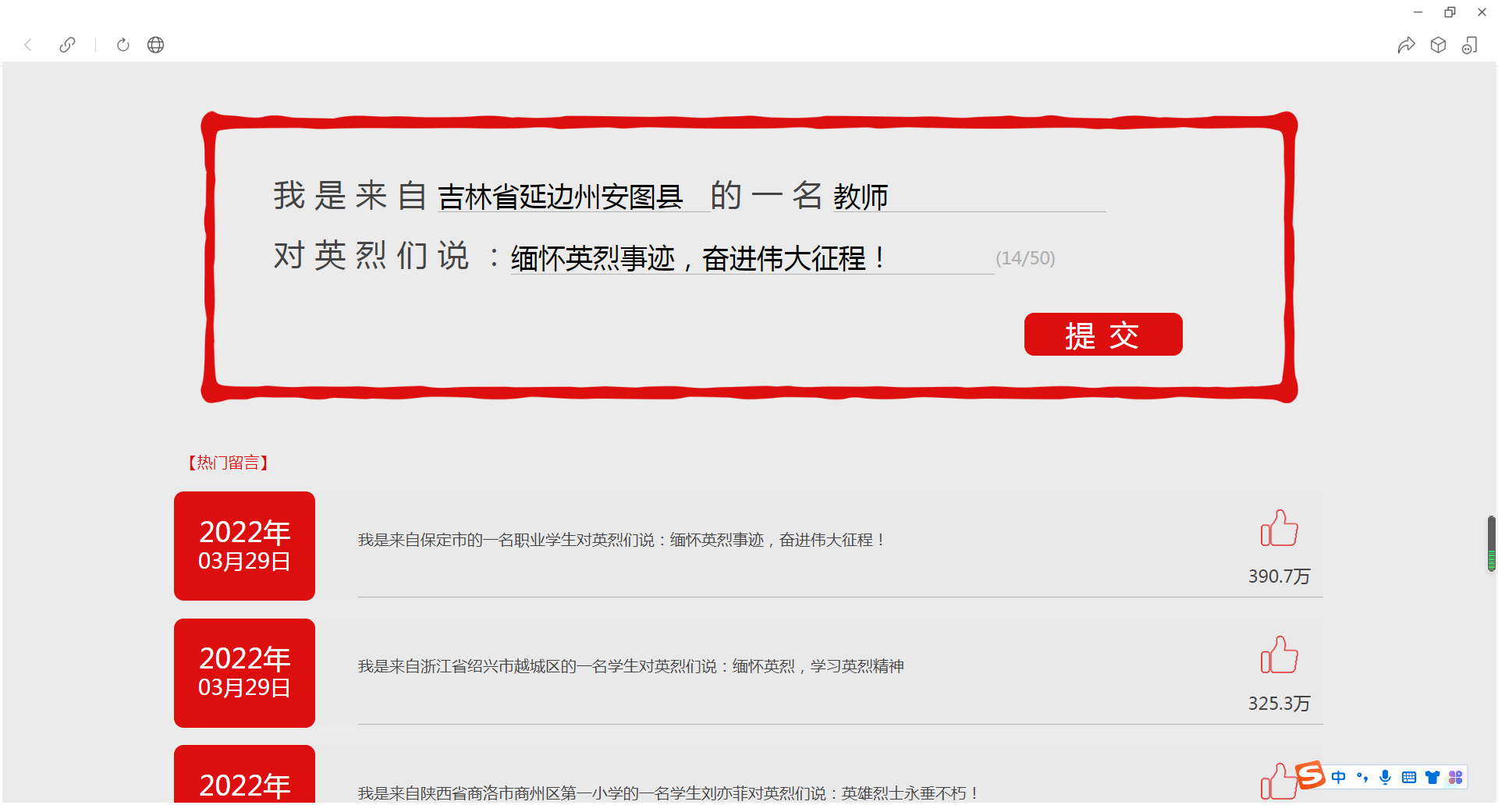
Task: Click the cube icon in the top-right toolbar
Action: [x=1438, y=45]
